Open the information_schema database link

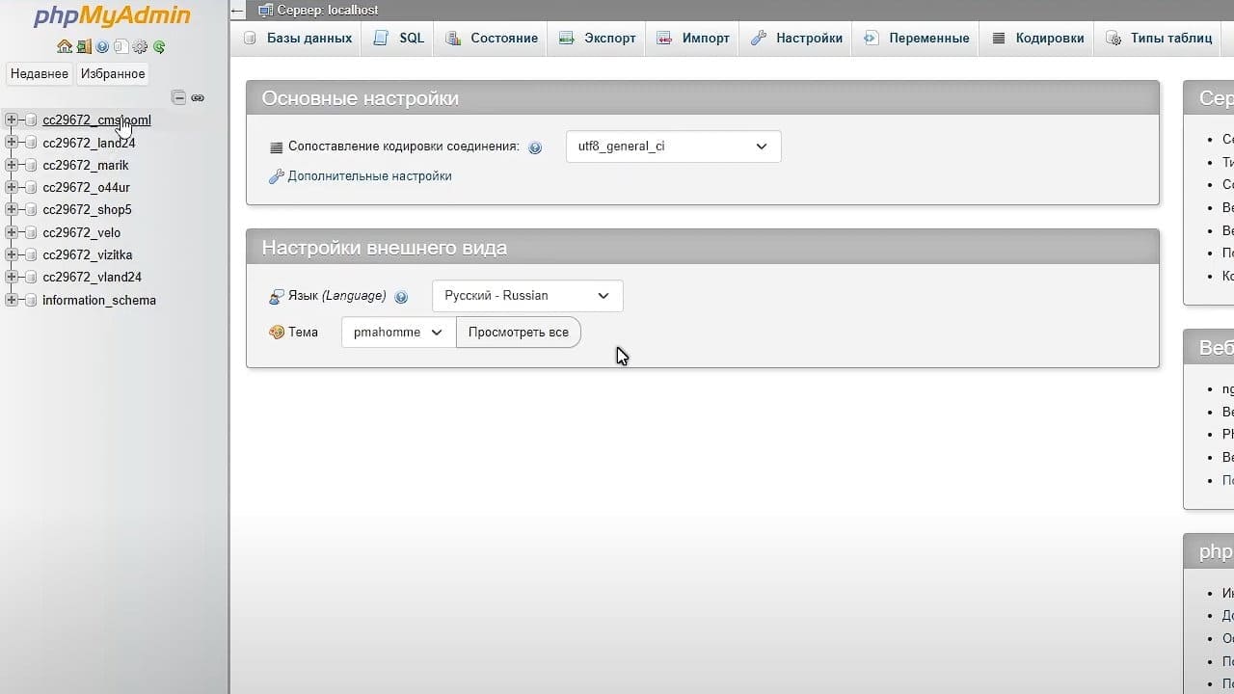[99, 300]
